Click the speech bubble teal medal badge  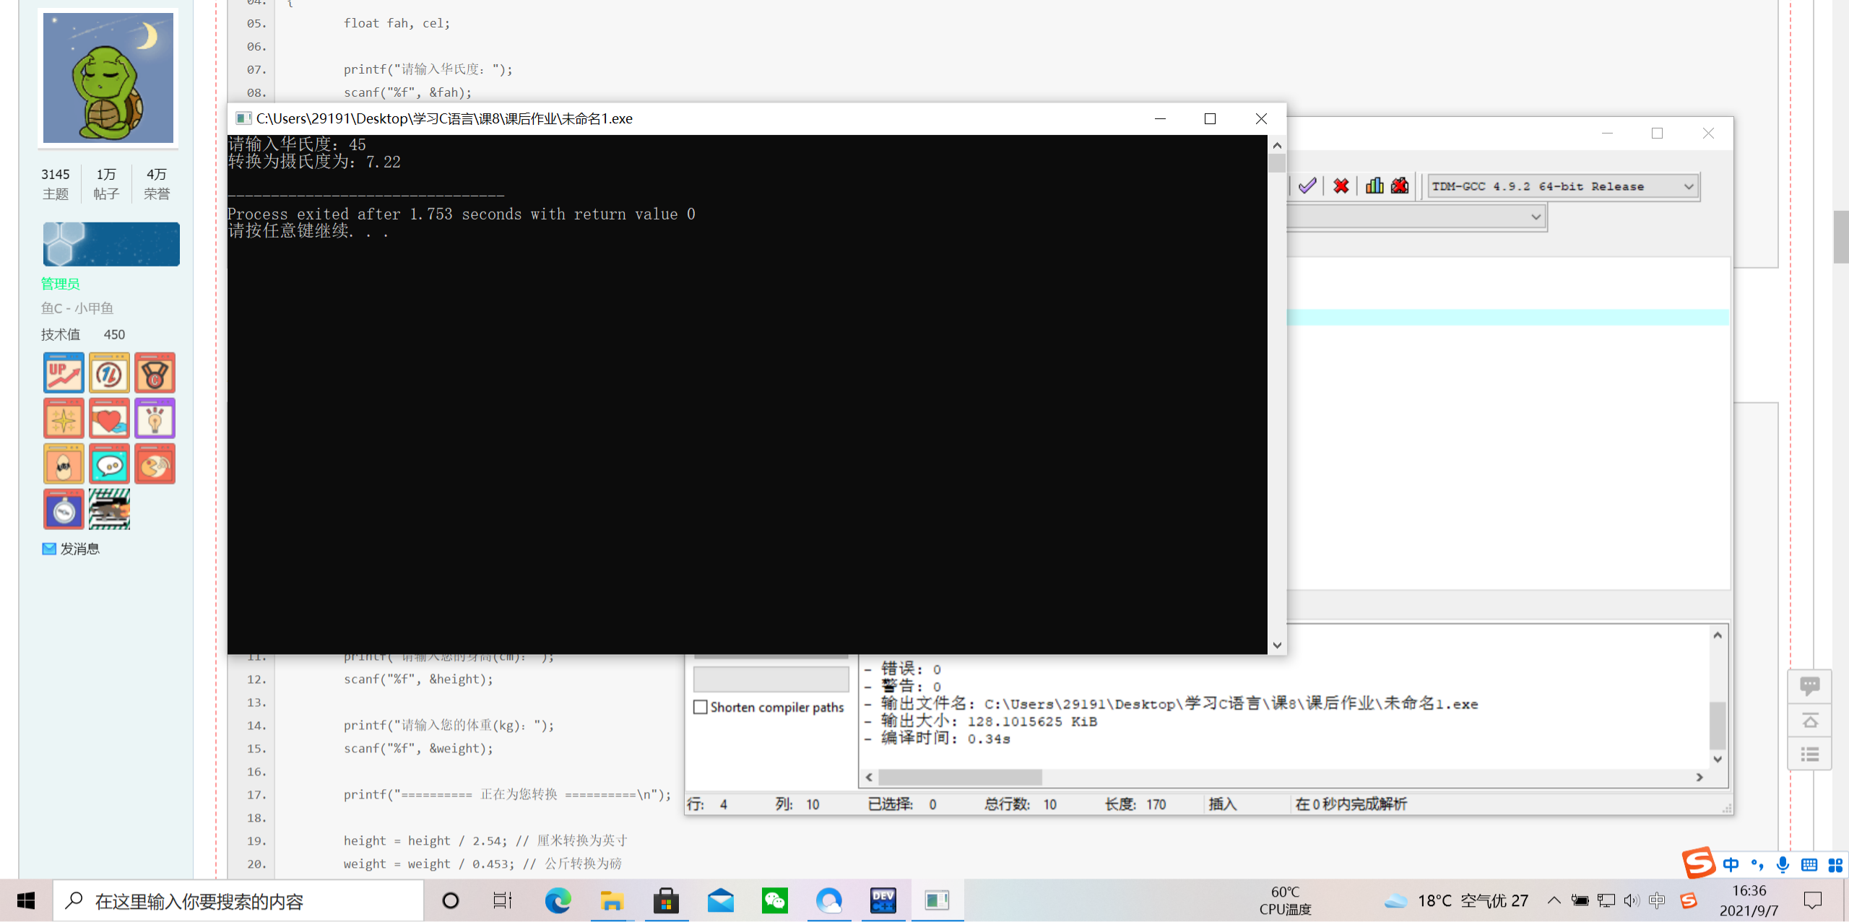pos(109,464)
